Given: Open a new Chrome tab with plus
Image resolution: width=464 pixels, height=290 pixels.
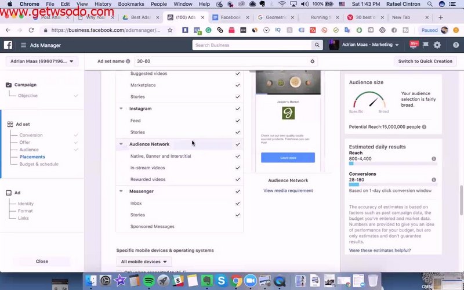Looking at the screenshot, I should point(441,17).
